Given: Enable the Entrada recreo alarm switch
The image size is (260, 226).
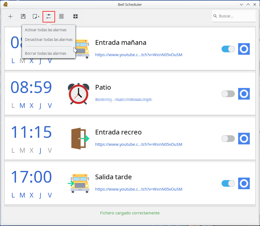Looking at the screenshot, I should [228, 139].
